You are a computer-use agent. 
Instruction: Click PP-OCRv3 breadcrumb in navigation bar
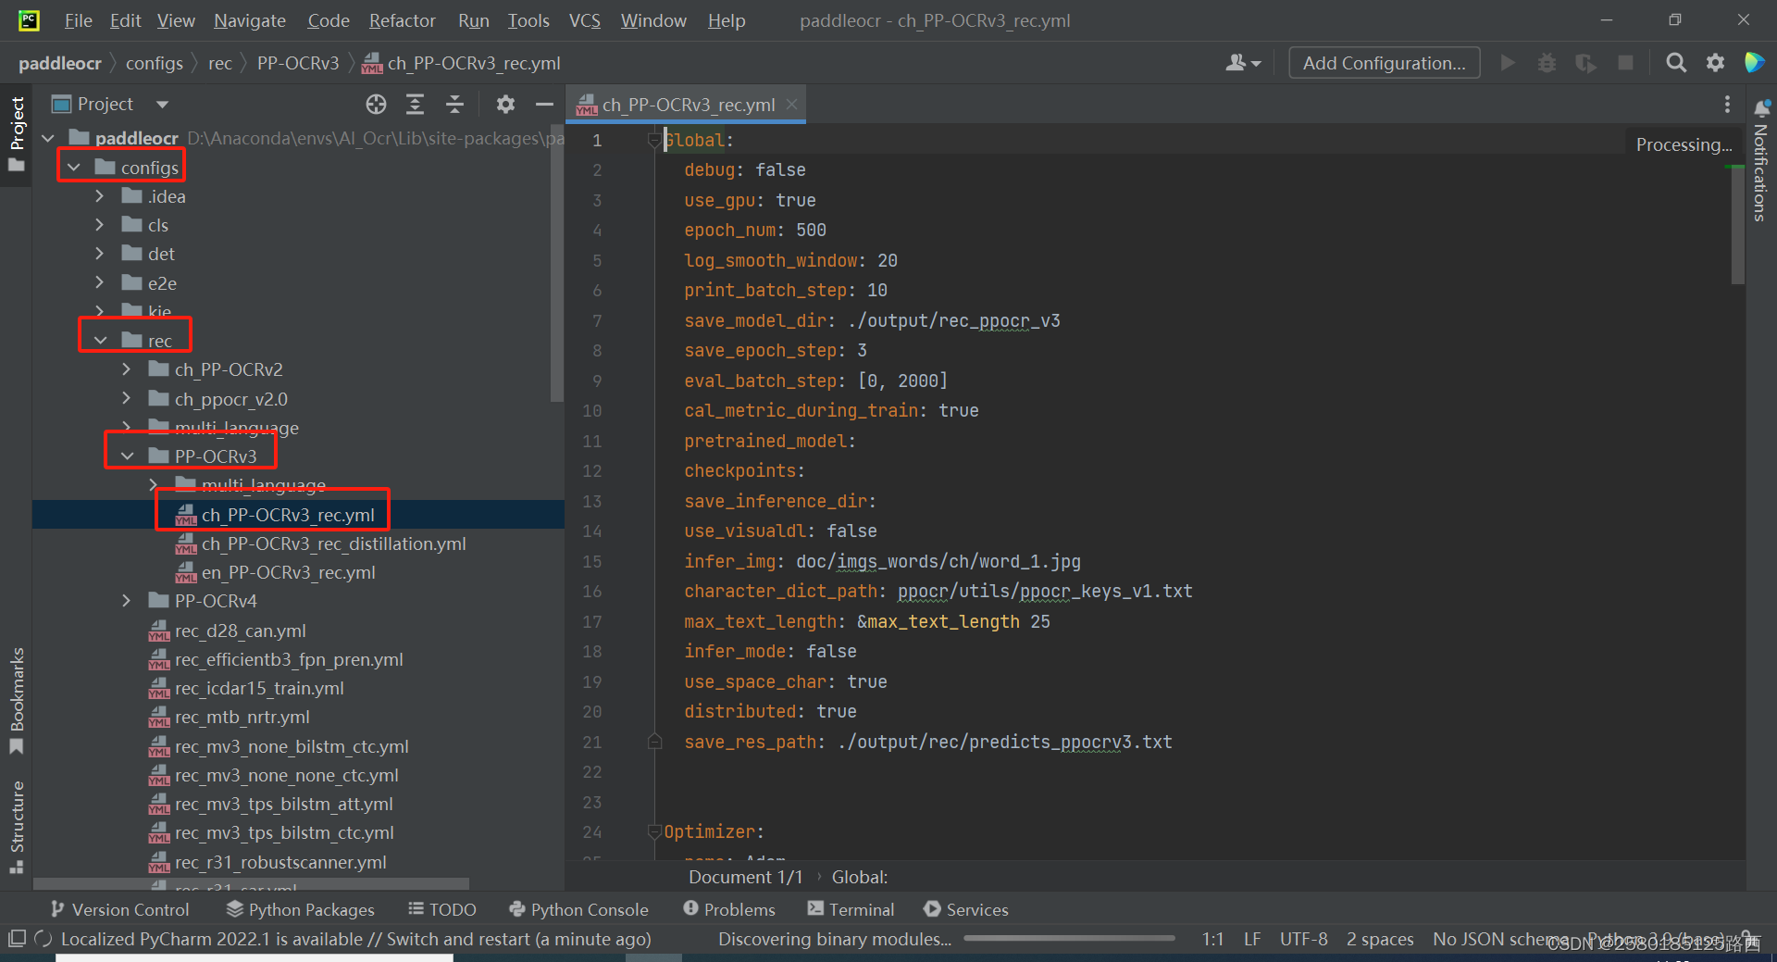pos(298,63)
